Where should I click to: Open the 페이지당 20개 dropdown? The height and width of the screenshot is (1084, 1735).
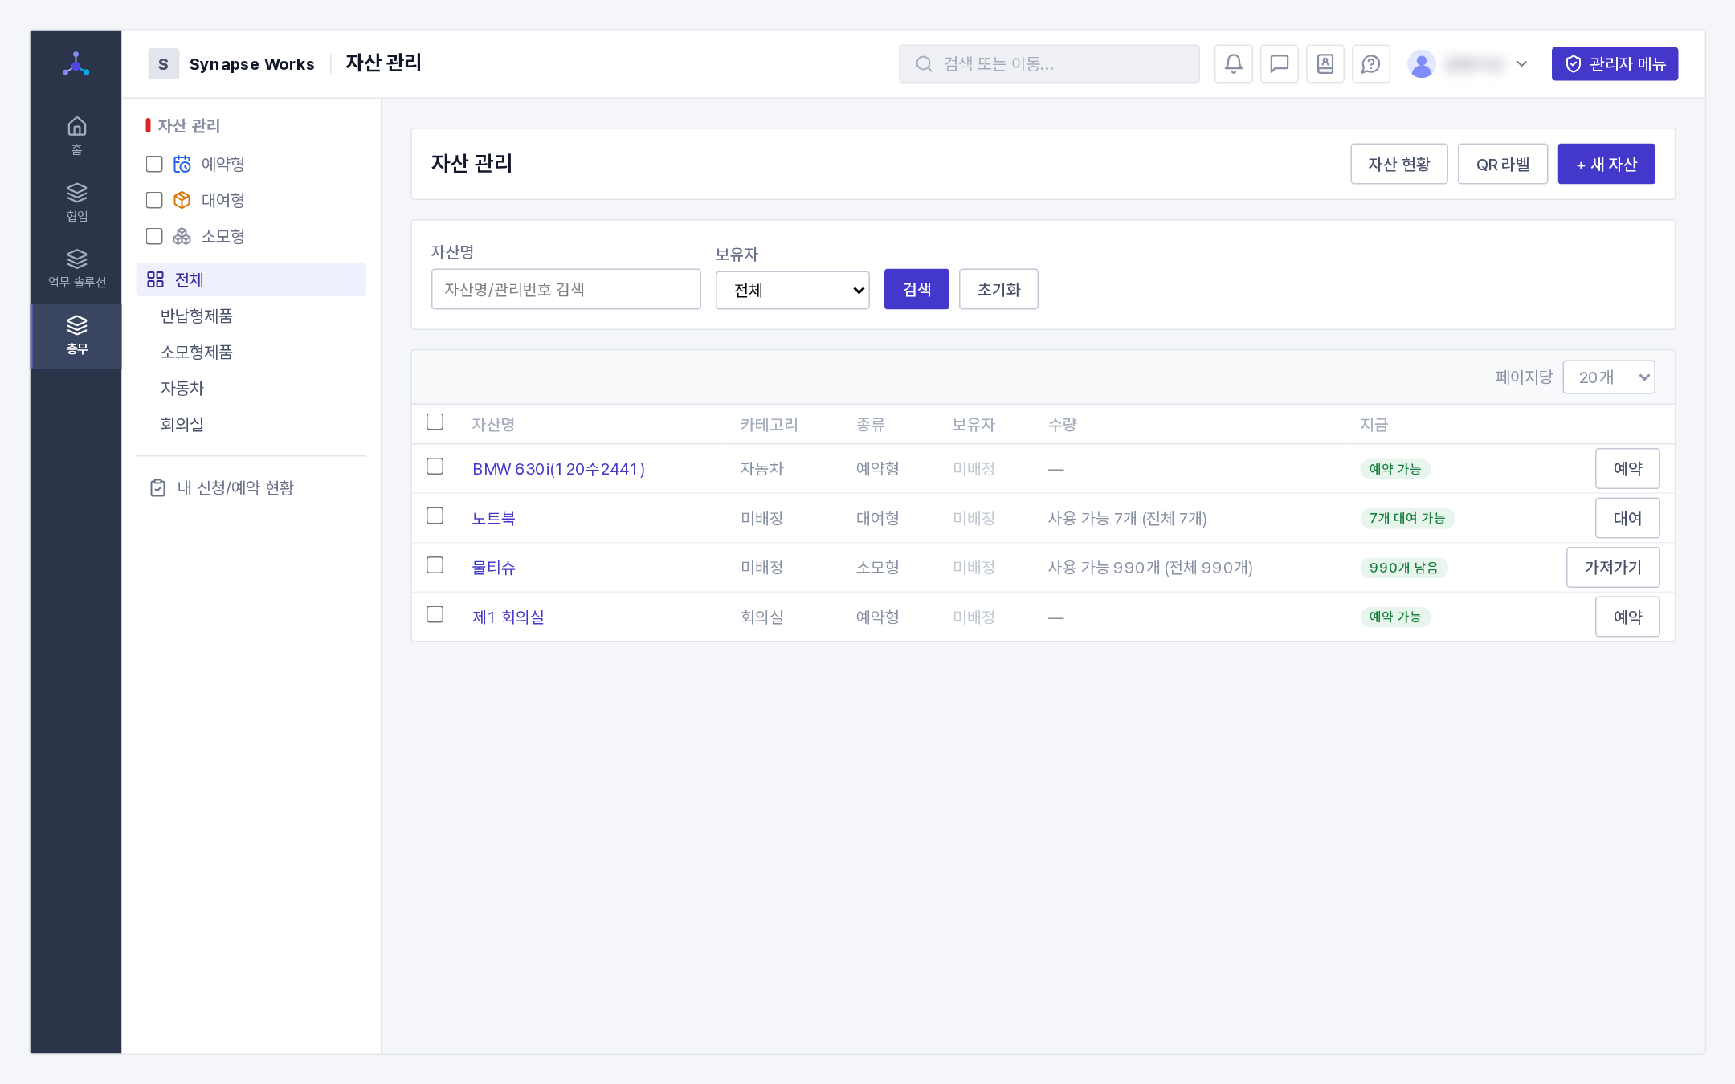point(1608,377)
